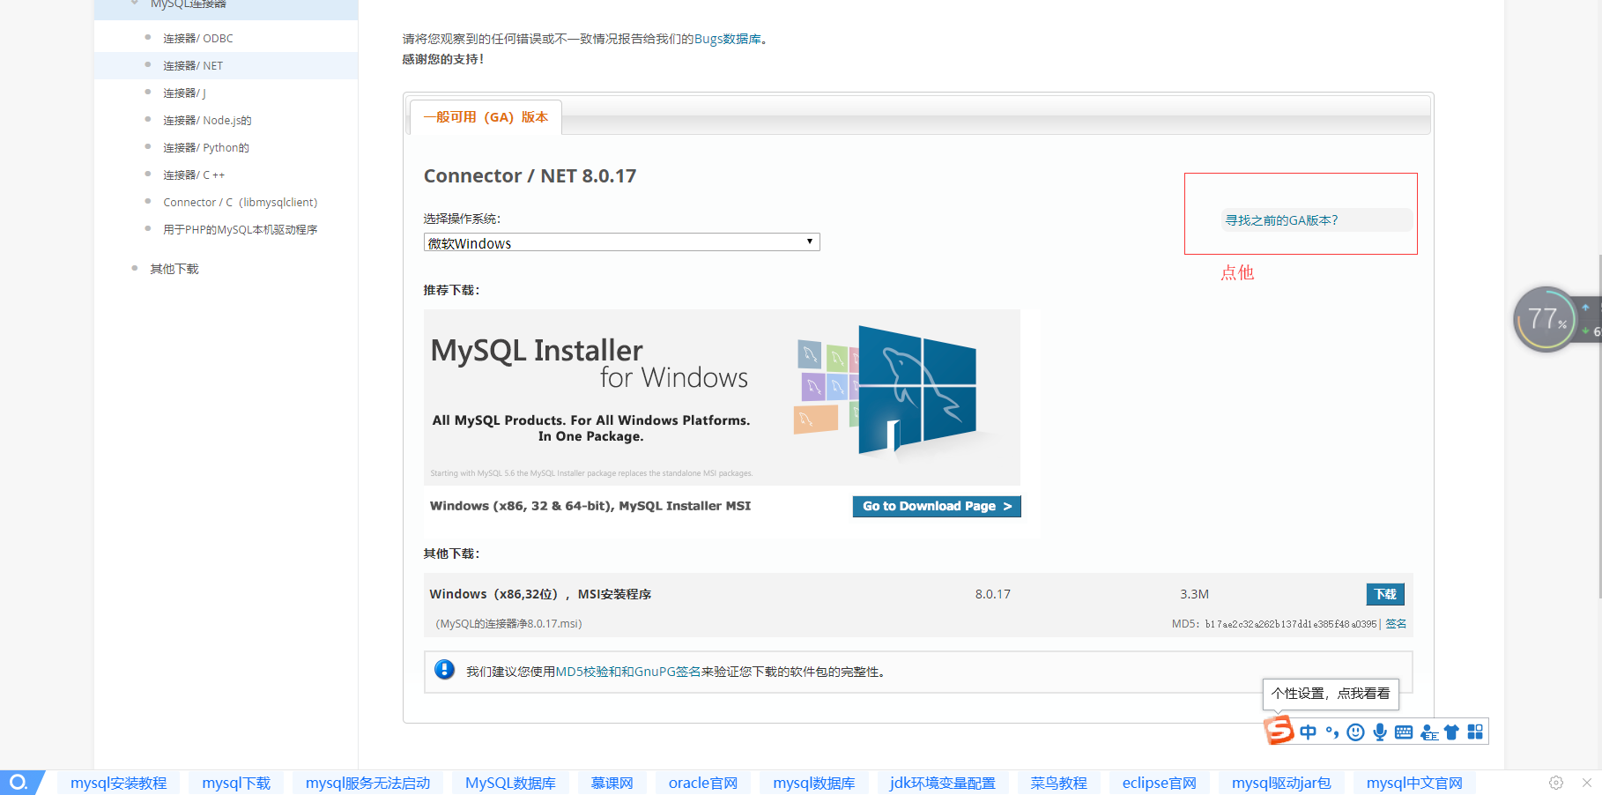Viewport: 1602px width, 795px height.
Task: Open 连接器/ J sidebar item
Action: [x=184, y=93]
